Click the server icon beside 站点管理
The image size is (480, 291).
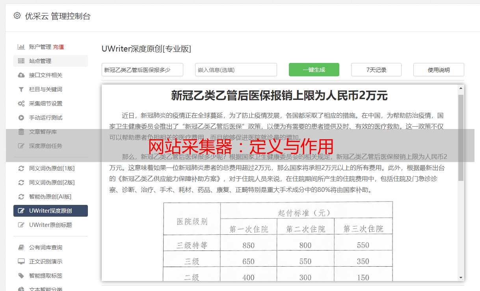click(21, 61)
